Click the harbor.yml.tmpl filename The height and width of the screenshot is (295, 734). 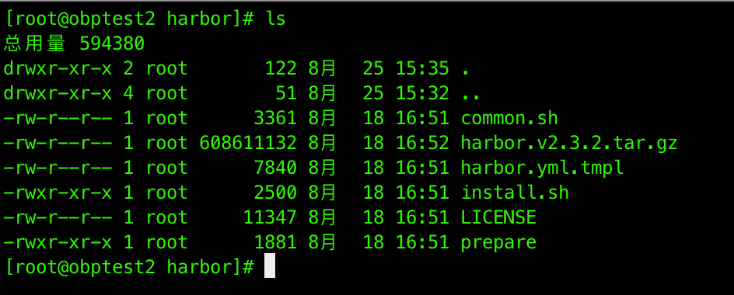point(542,168)
